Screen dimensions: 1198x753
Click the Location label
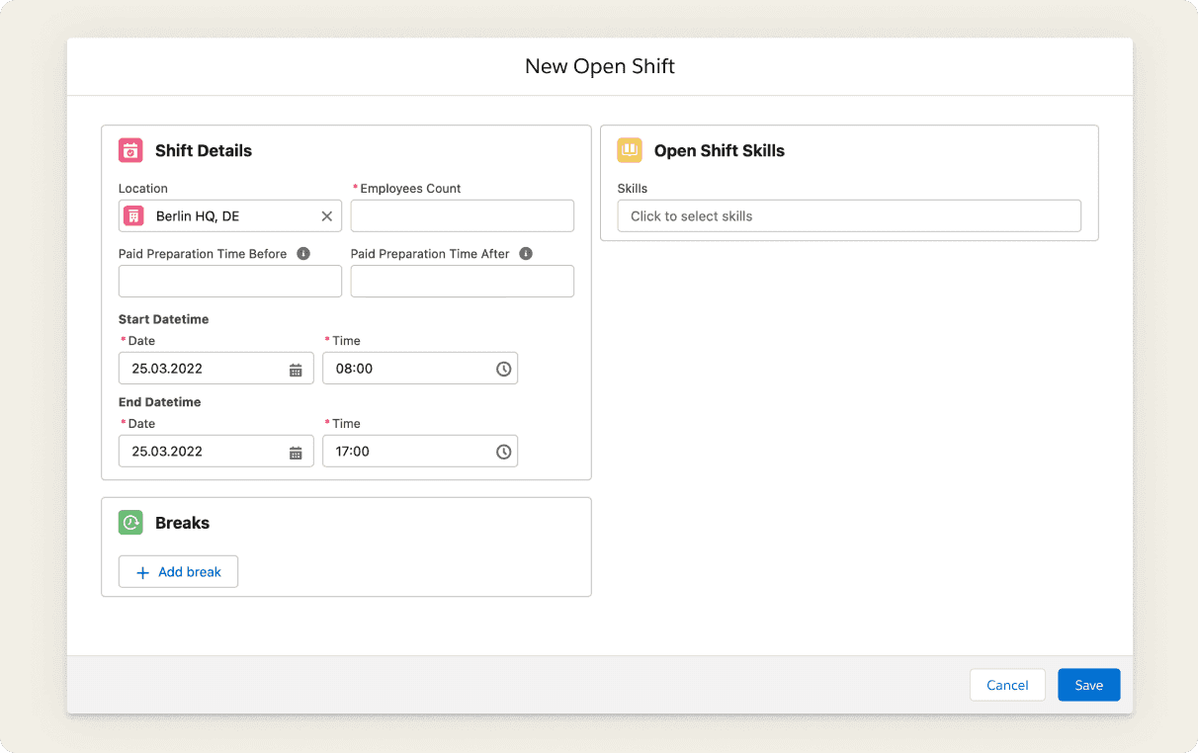(x=143, y=188)
